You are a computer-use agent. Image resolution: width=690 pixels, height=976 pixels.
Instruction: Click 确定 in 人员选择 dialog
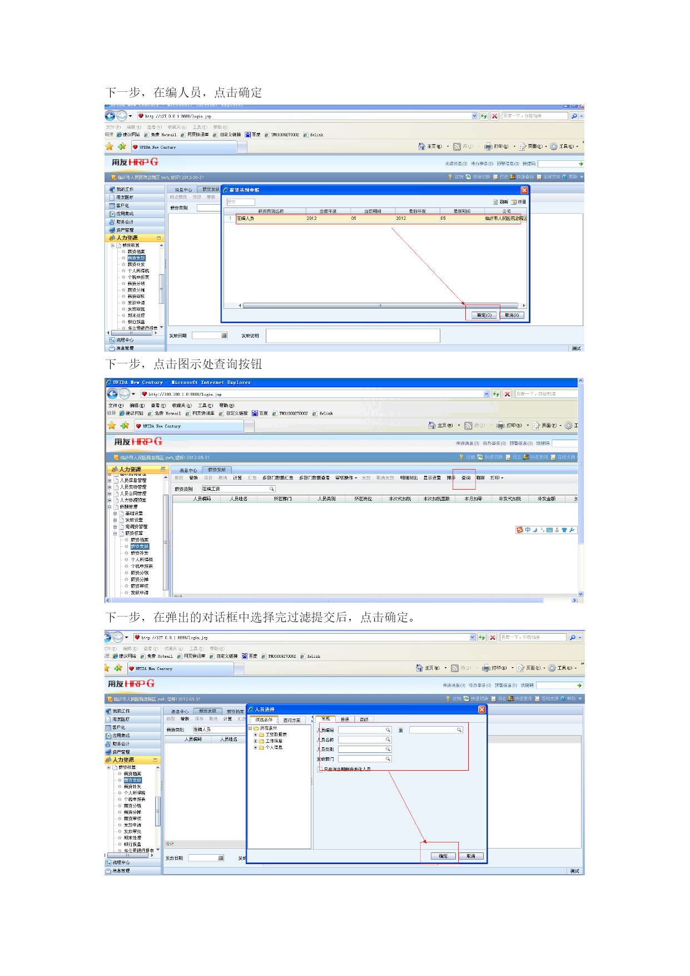pyautogui.click(x=443, y=856)
